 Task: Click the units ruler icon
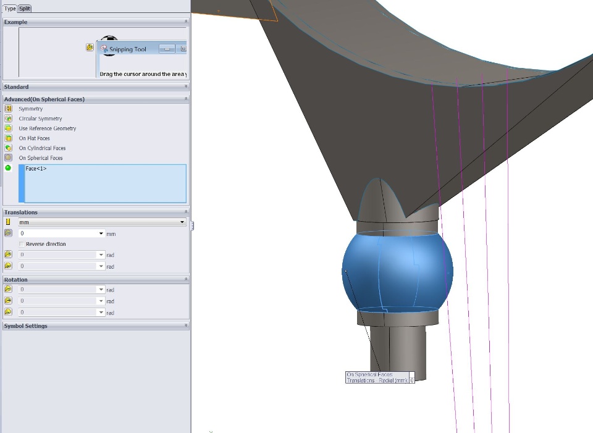pos(8,222)
